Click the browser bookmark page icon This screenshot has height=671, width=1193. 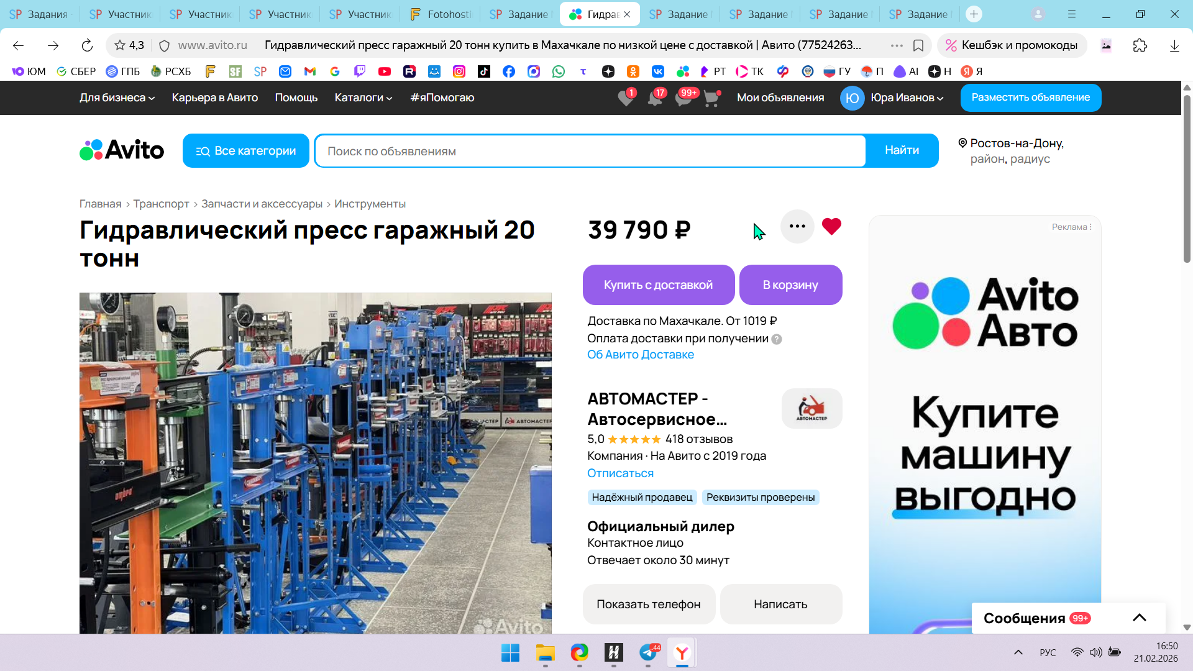(918, 45)
